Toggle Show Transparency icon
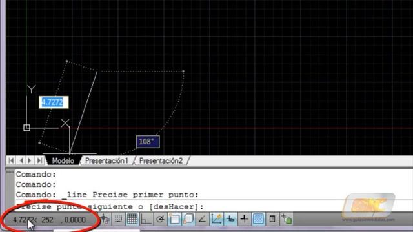This screenshot has width=413, height=232. pos(258,219)
